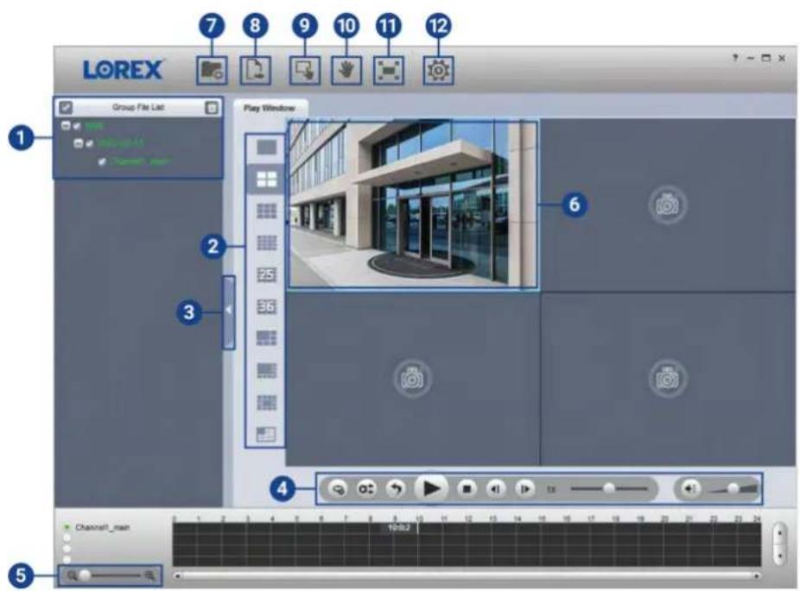Stop playback with the square button
The width and height of the screenshot is (800, 591).
point(467,488)
